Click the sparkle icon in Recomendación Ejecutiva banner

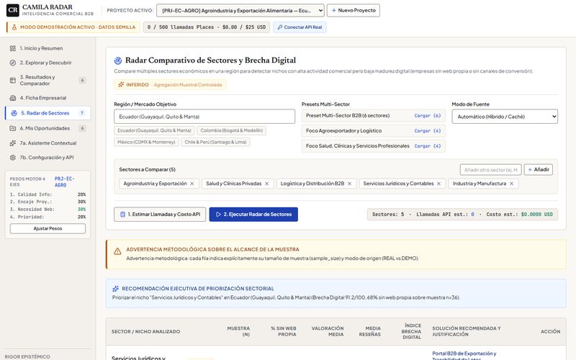[115, 289]
